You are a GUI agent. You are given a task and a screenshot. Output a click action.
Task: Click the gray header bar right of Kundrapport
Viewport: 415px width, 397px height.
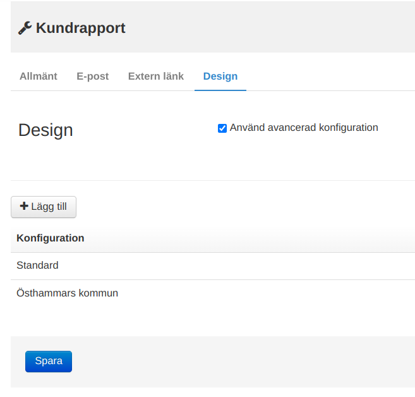point(272,28)
